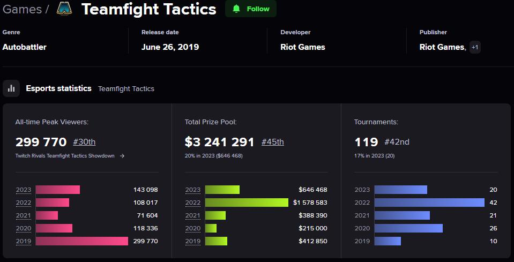514x262 pixels.
Task: Select 2020 in Tournaments chart
Action: pos(362,228)
